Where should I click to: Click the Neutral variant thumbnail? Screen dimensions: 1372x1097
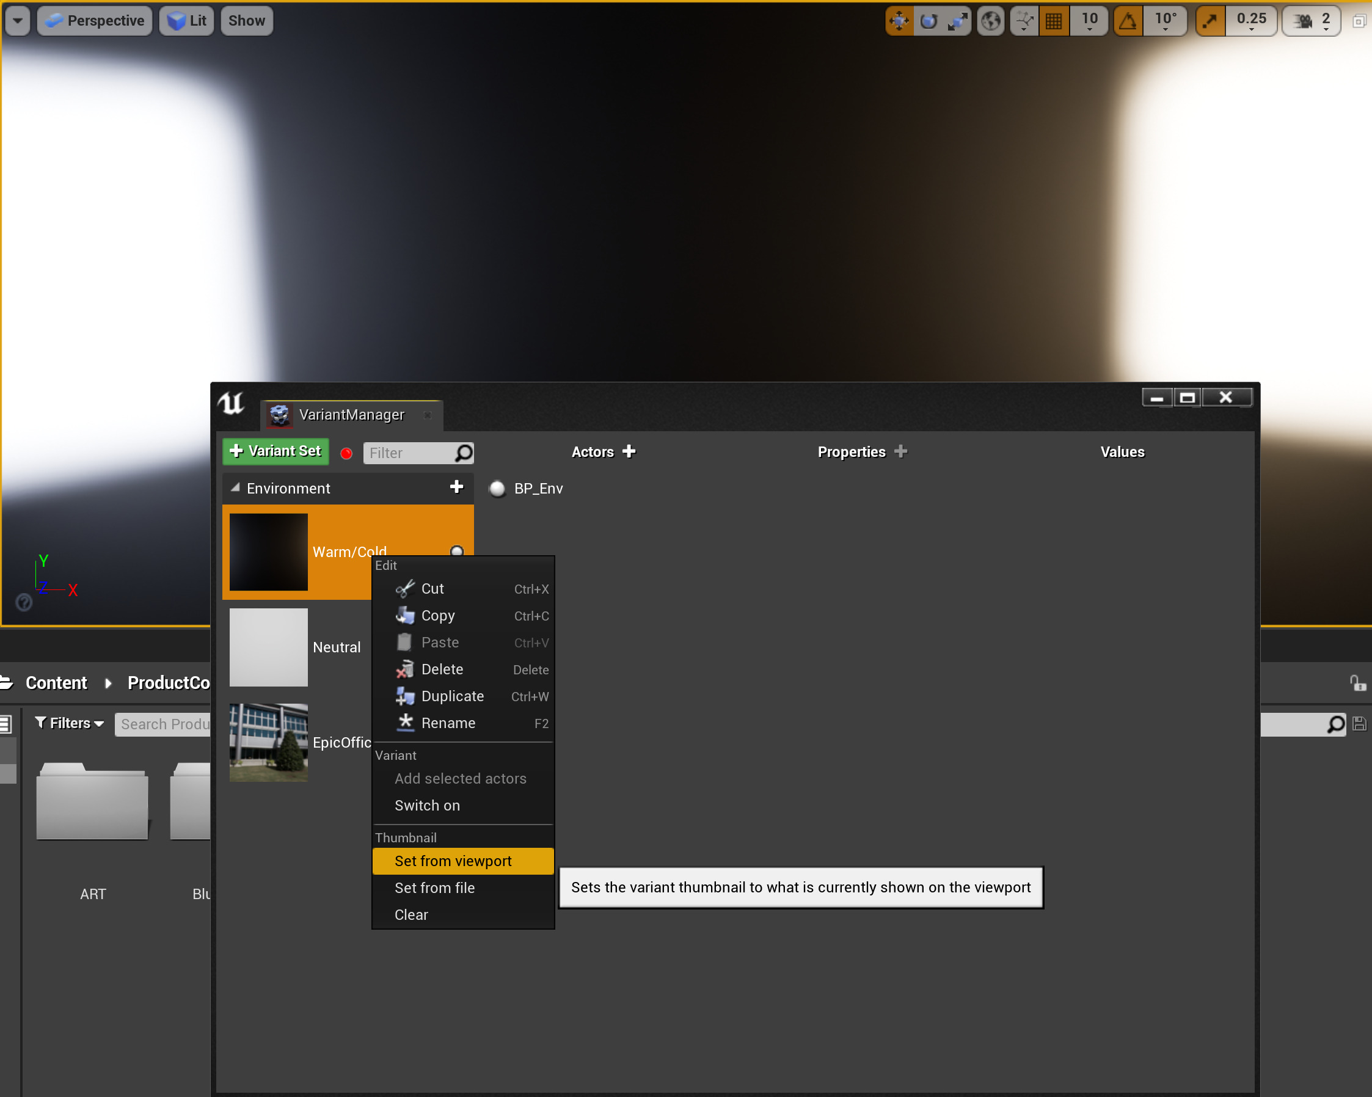pyautogui.click(x=268, y=646)
